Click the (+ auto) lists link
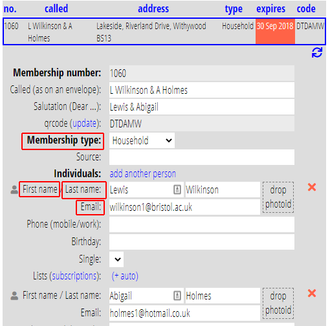 [x=125, y=276]
